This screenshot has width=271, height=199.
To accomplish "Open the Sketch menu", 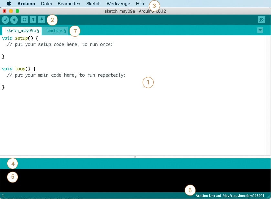I will [x=93, y=4].
